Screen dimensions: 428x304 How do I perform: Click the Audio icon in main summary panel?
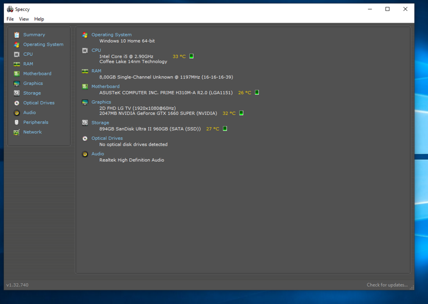pos(85,154)
